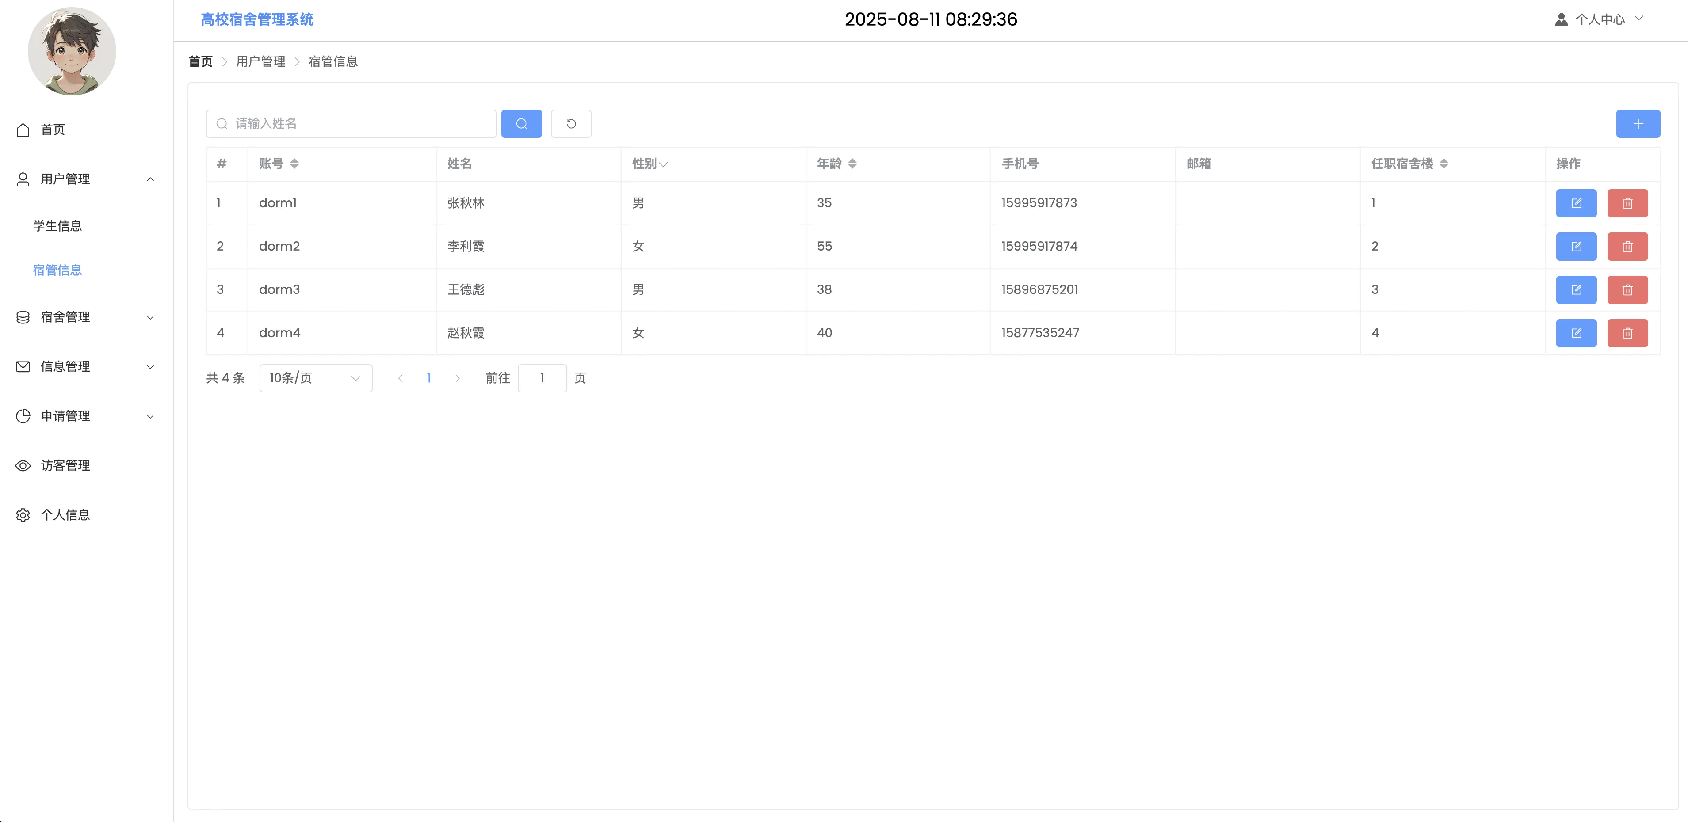Open 学生信息 in the sidebar
The image size is (1688, 822).
(x=57, y=226)
